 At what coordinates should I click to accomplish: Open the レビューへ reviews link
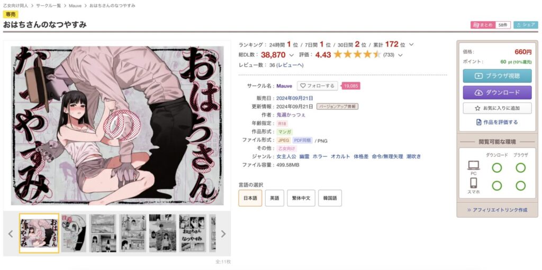(x=290, y=65)
